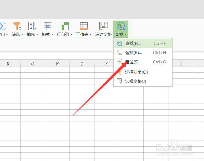Click the 排序 label button

31,35
